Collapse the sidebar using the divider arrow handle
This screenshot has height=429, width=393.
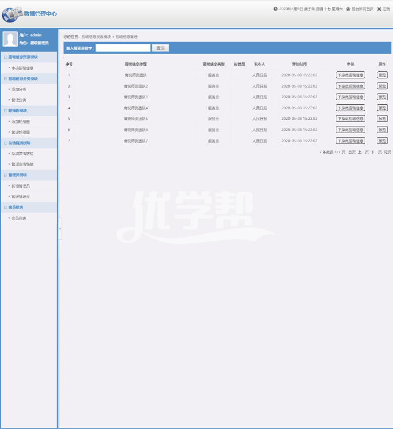pos(60,229)
